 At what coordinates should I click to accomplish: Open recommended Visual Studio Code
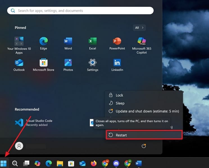[x=34, y=123]
